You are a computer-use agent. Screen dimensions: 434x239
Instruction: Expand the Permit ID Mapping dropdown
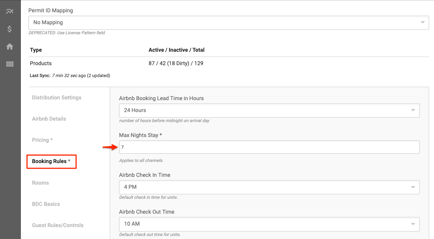tap(229, 23)
